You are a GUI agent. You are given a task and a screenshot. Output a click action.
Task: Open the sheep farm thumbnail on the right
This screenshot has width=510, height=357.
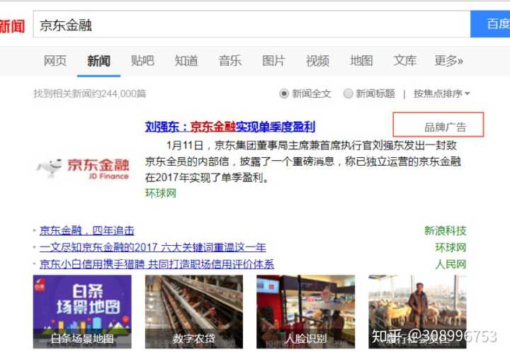(417, 312)
